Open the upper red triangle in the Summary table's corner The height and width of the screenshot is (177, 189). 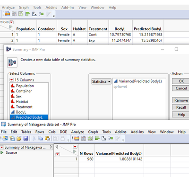point(75,147)
